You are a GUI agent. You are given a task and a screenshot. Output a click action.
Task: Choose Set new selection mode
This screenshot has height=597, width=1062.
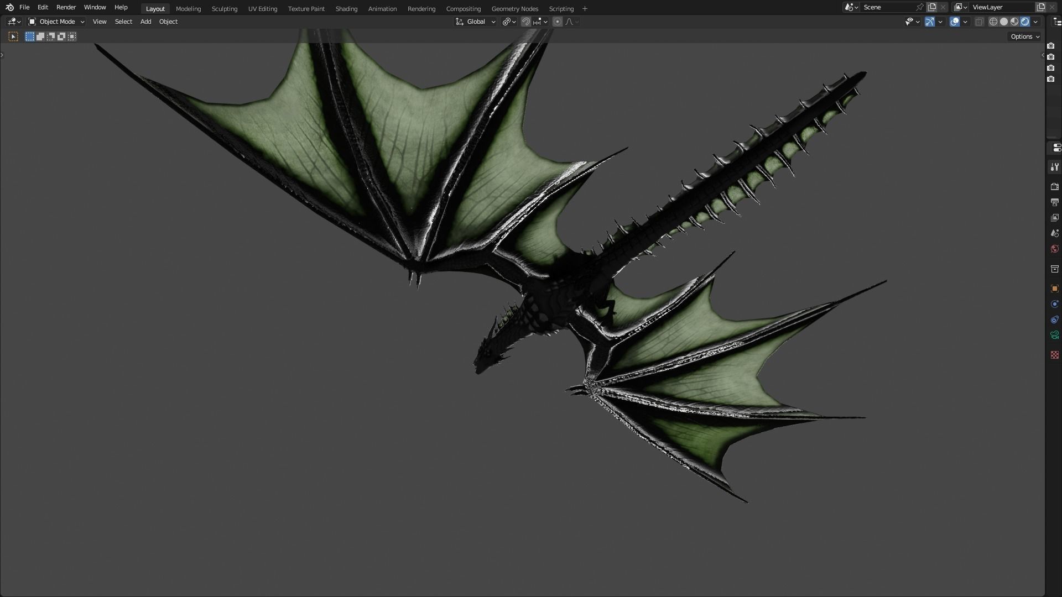pyautogui.click(x=30, y=36)
